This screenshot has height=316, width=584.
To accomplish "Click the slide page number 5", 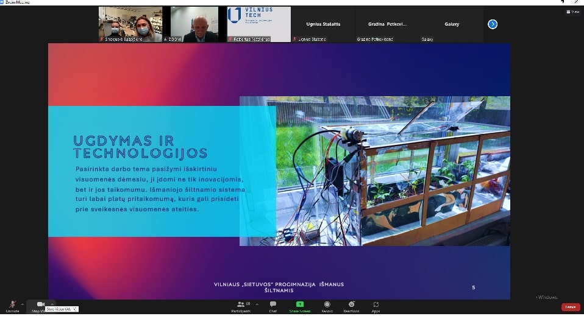I will 474,287.
